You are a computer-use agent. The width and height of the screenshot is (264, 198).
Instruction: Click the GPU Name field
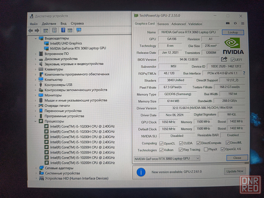188,32
